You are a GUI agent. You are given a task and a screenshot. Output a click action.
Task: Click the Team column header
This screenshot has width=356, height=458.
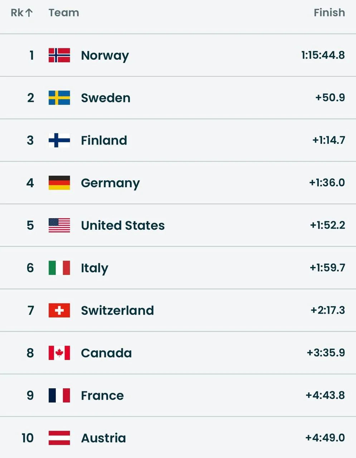coord(64,13)
